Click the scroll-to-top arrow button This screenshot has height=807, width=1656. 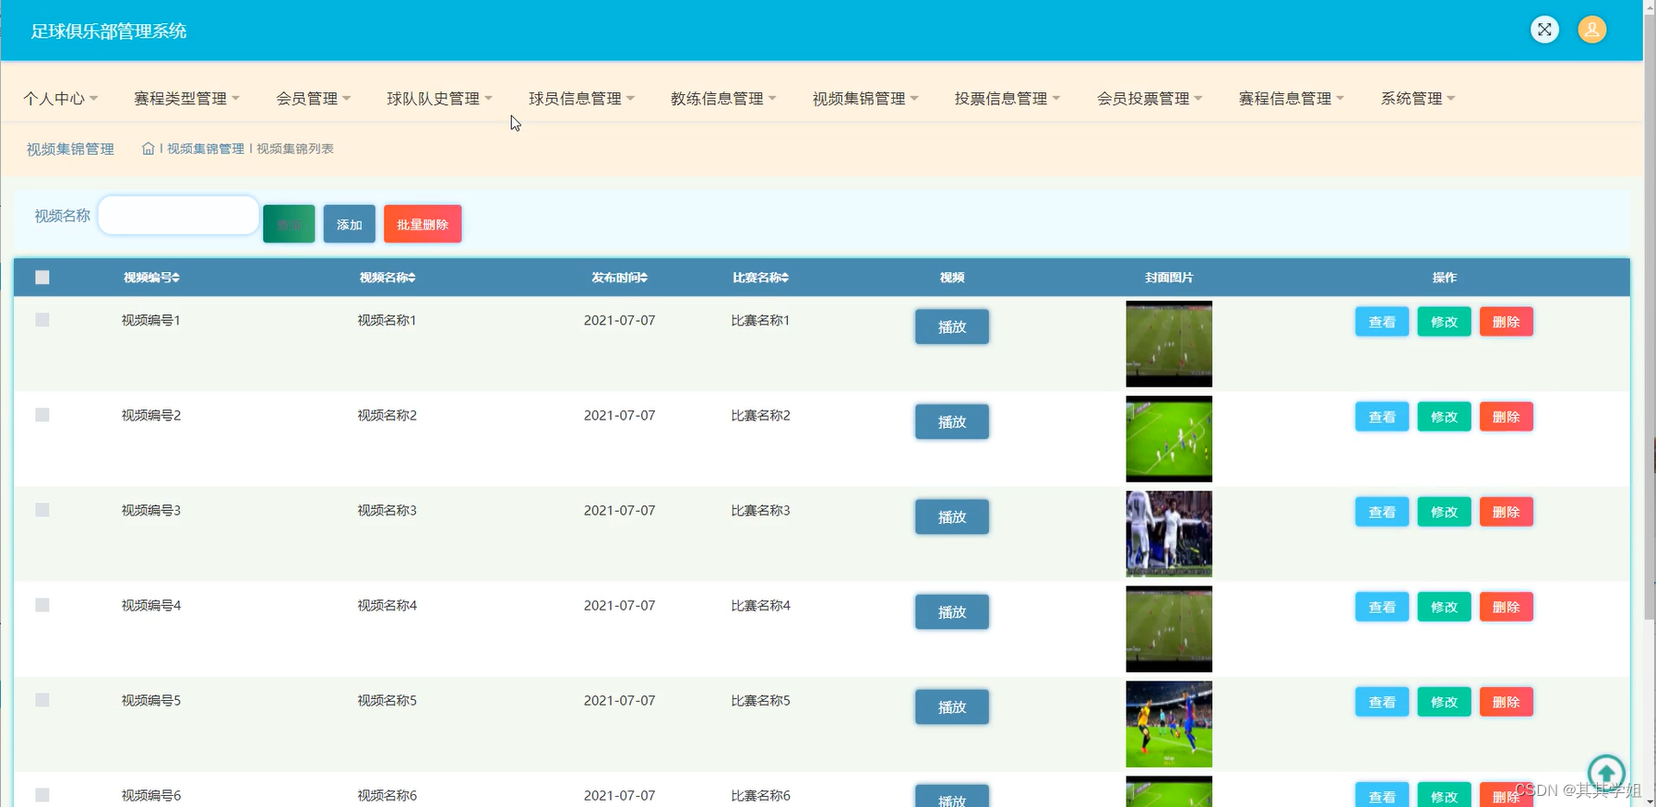[1606, 773]
